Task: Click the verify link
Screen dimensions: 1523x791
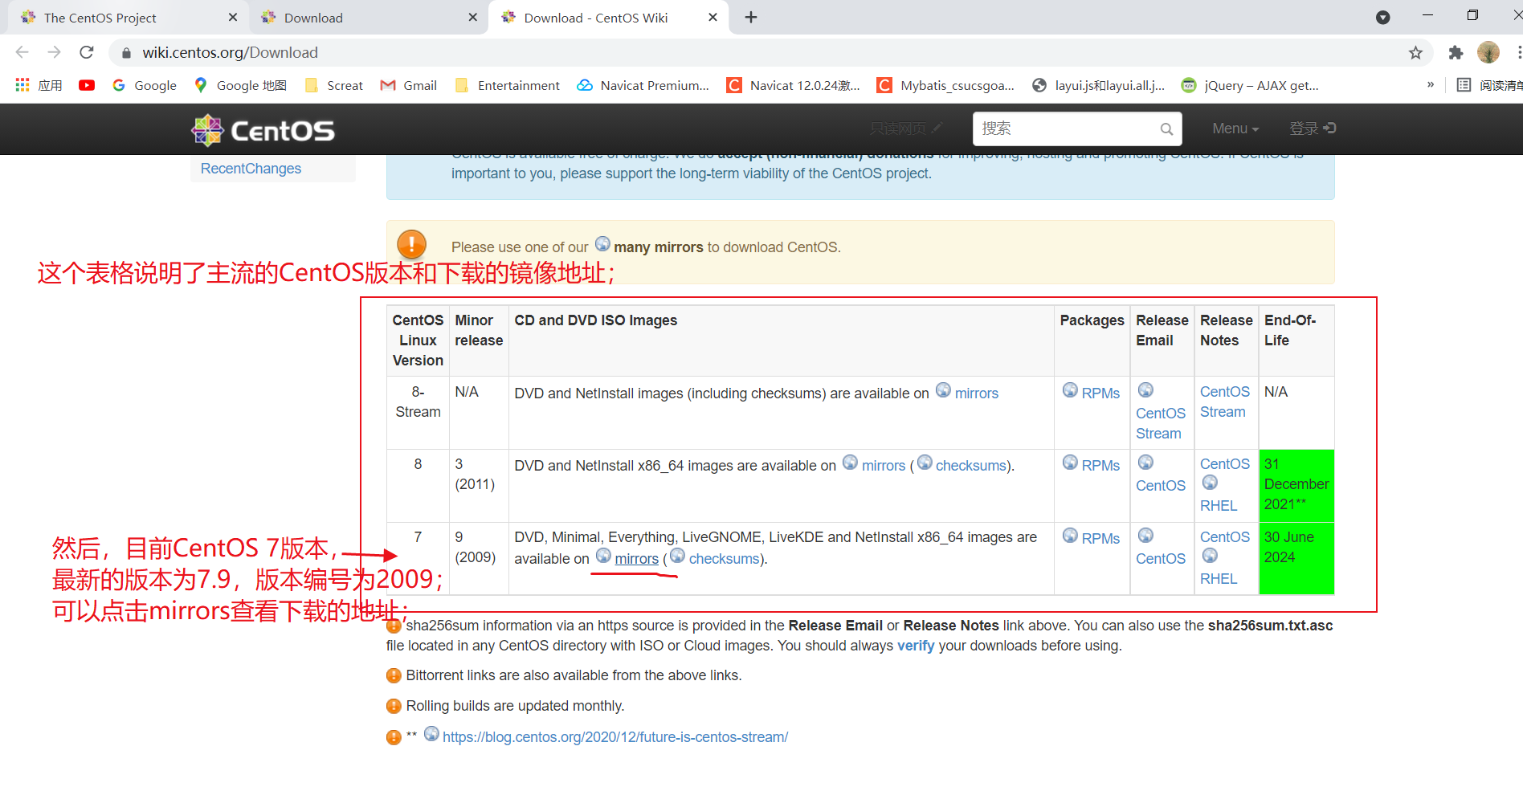Action: click(915, 646)
